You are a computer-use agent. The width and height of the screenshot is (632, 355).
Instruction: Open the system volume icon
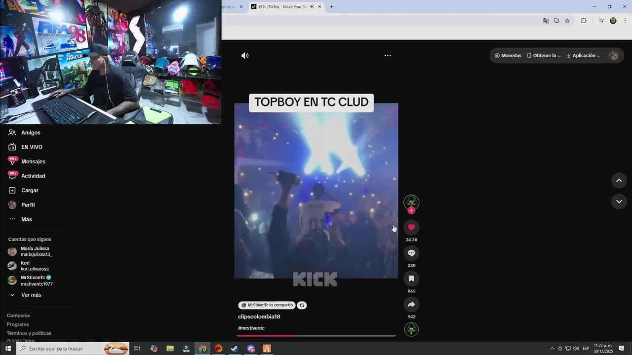pyautogui.click(x=576, y=349)
